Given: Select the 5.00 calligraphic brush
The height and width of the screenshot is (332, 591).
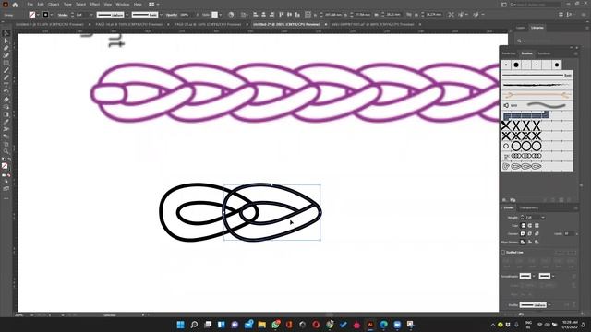Looking at the screenshot, I should click(537, 105).
